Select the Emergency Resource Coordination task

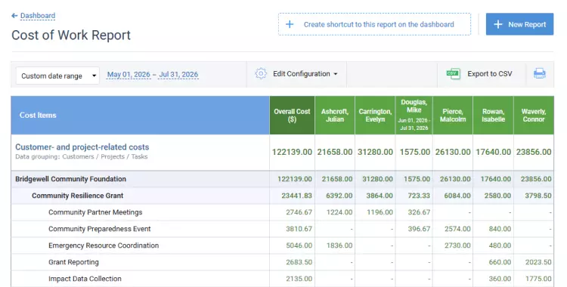pos(104,245)
